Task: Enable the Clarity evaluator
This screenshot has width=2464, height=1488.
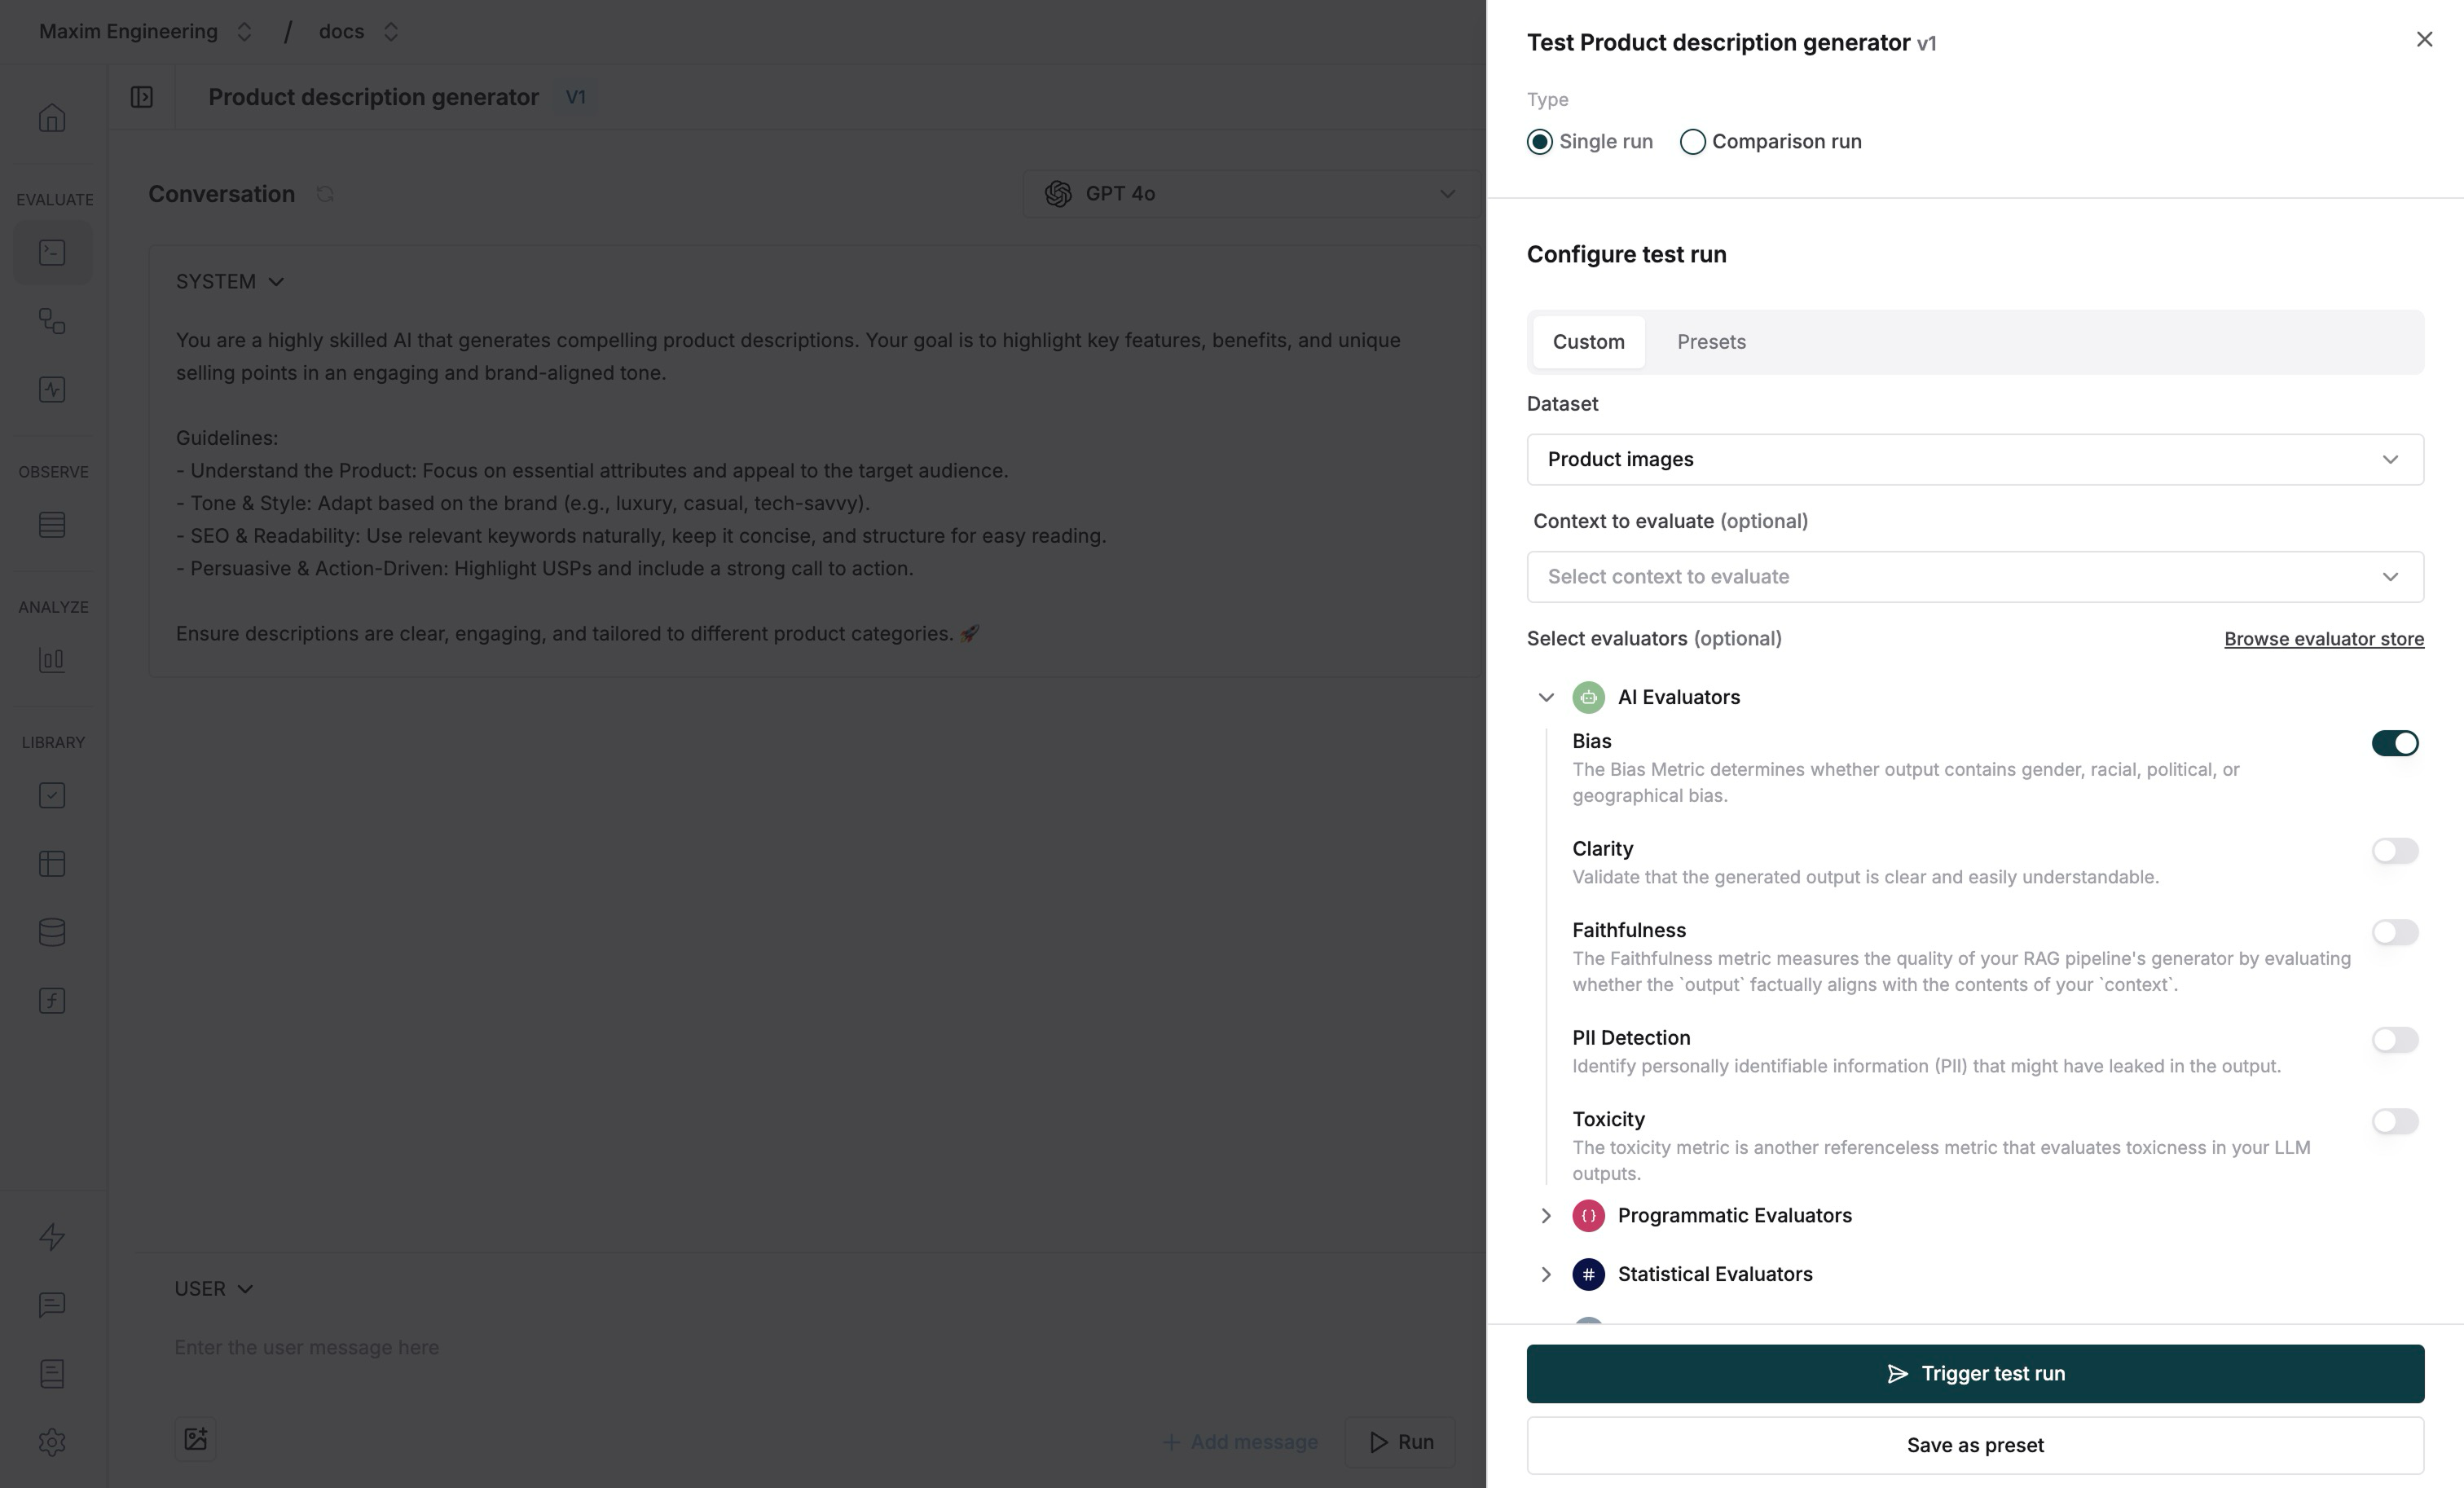Action: click(2394, 851)
